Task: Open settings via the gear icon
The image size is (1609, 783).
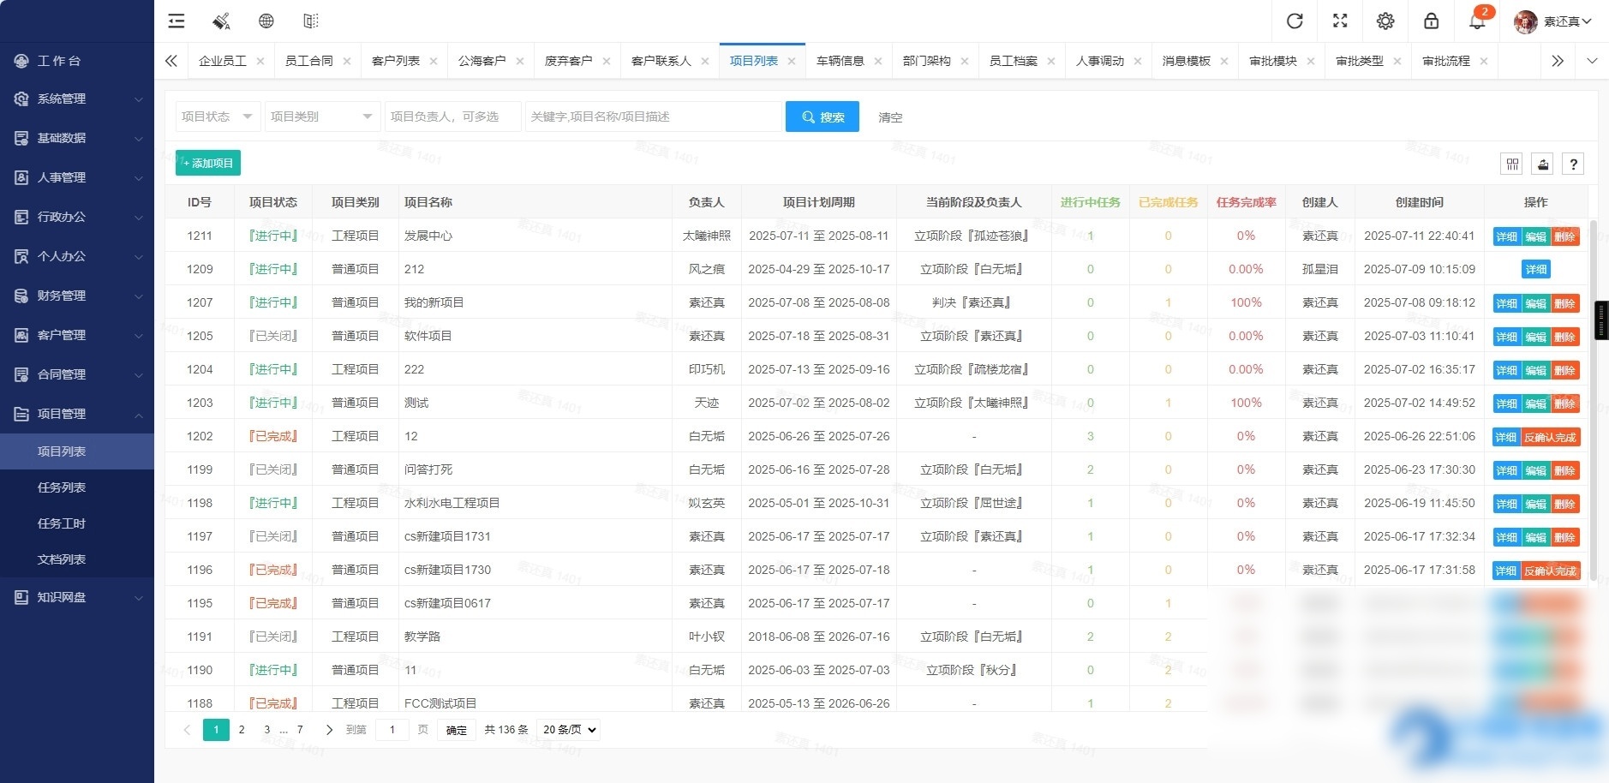Action: pyautogui.click(x=1385, y=21)
